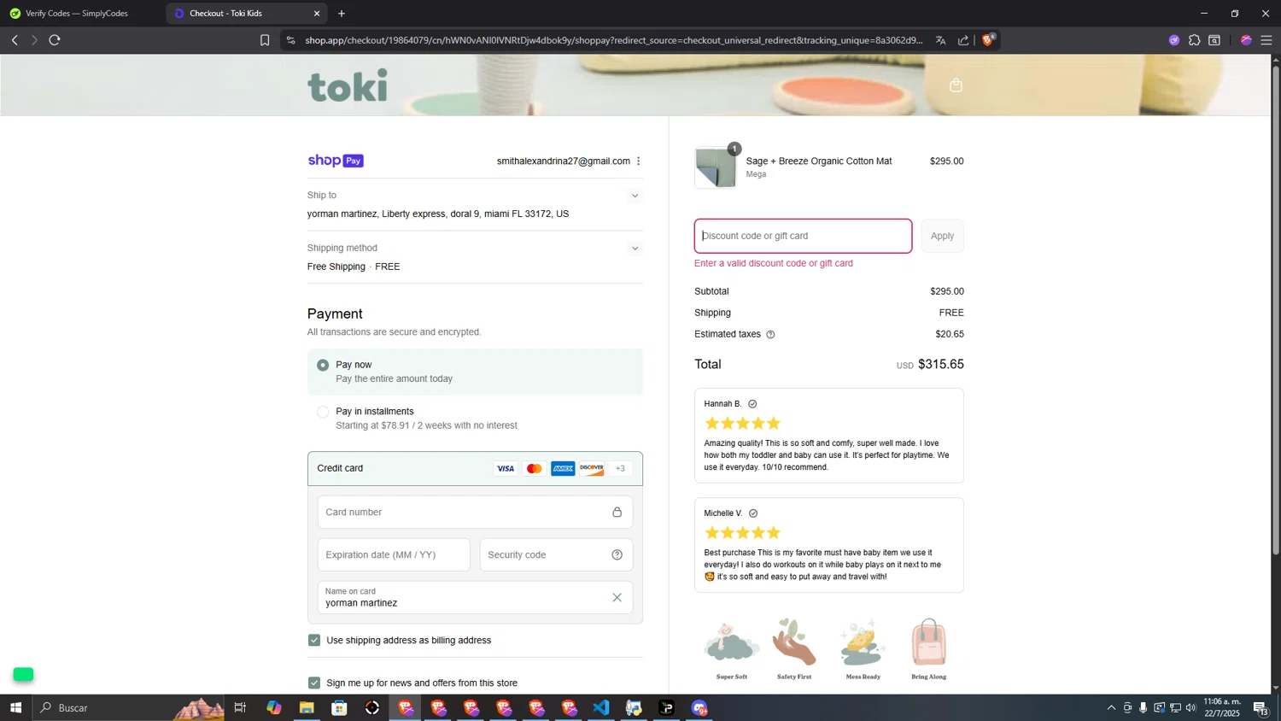This screenshot has height=721, width=1281.
Task: Open account options menu beside email address
Action: (x=638, y=161)
